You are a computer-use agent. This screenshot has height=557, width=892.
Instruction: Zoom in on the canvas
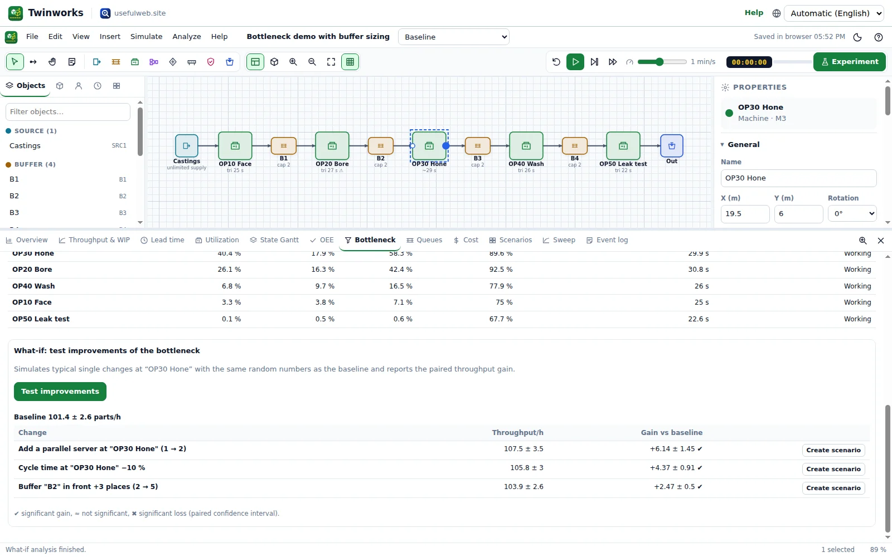293,62
